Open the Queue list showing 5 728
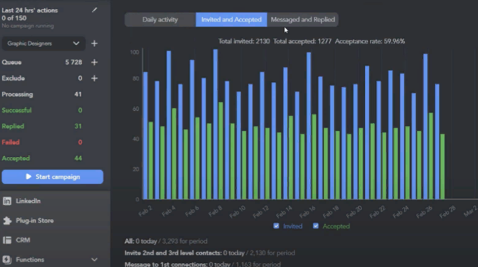Screen dimensions: 478x267 [42, 63]
